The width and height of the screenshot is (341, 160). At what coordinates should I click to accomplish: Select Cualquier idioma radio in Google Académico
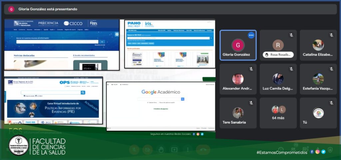point(148,102)
